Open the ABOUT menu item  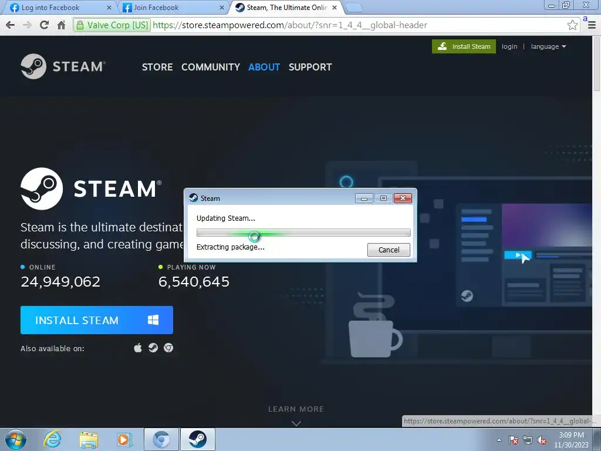264,67
